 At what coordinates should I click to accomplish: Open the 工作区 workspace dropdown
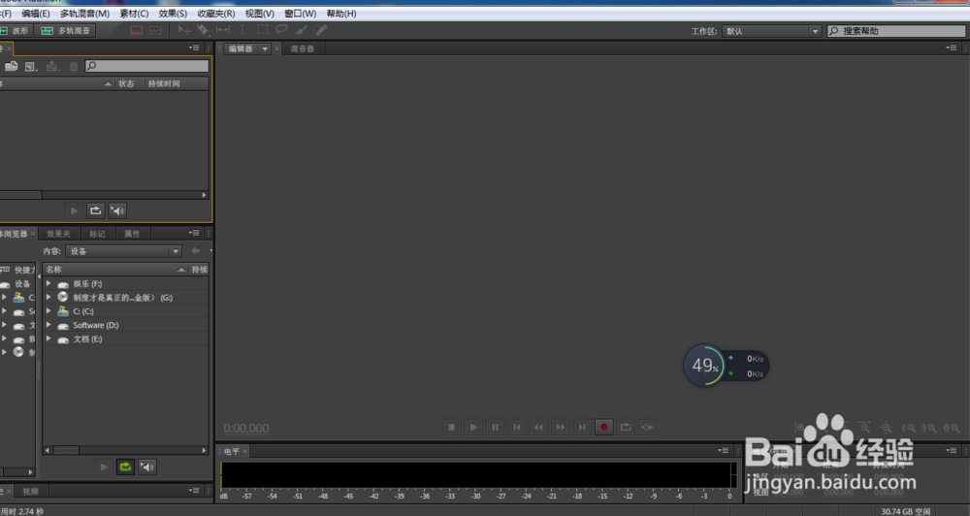pyautogui.click(x=771, y=31)
